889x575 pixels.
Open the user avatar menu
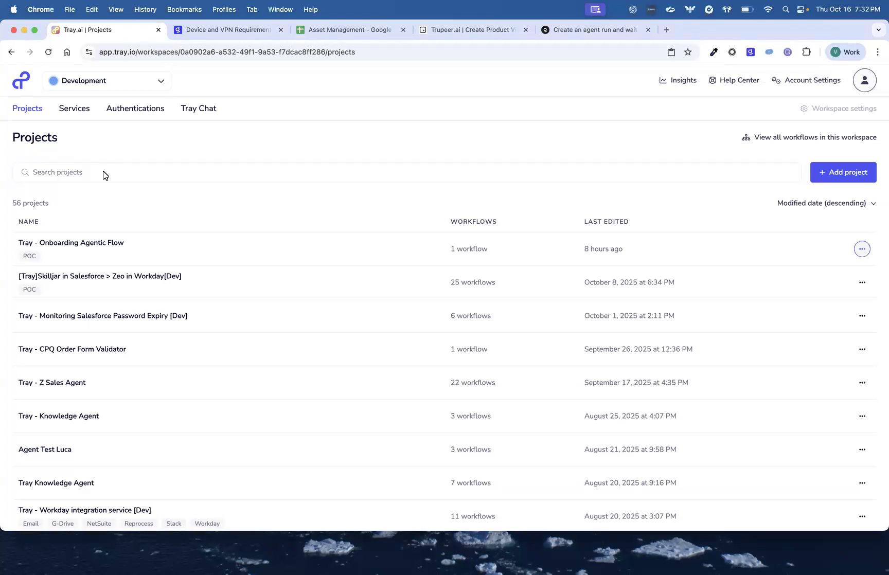click(x=864, y=80)
